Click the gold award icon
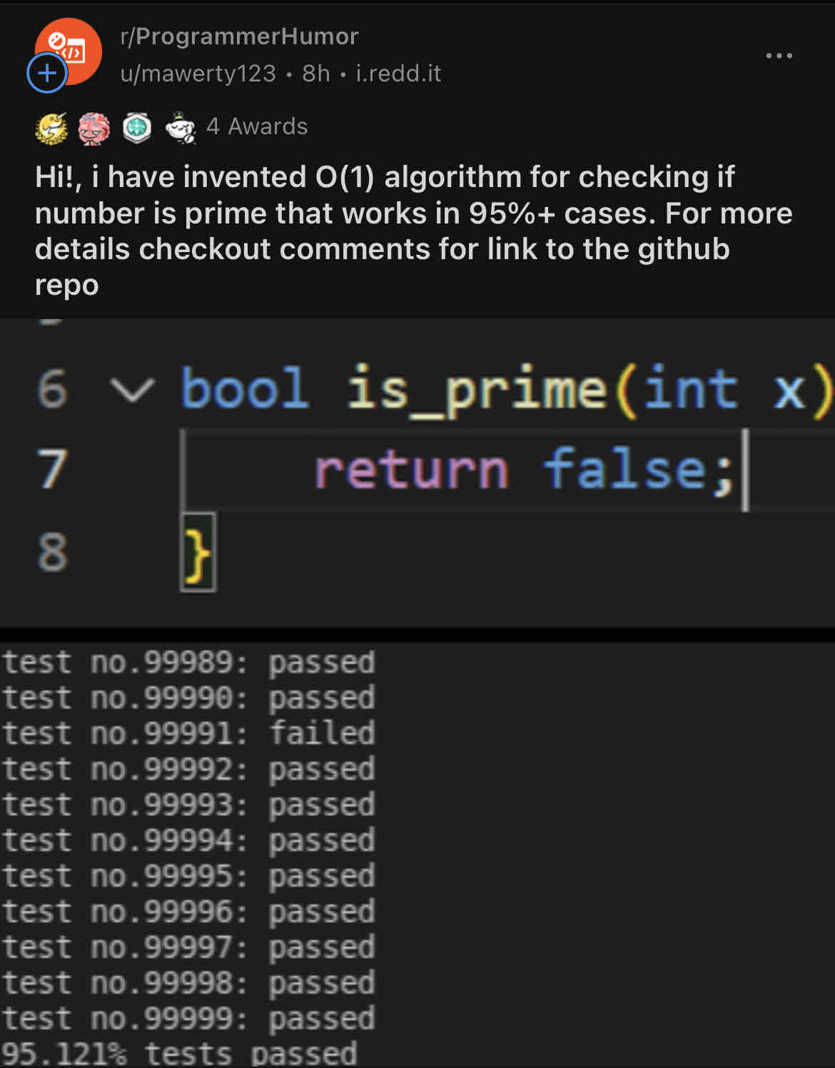The width and height of the screenshot is (835, 1068). point(51,129)
